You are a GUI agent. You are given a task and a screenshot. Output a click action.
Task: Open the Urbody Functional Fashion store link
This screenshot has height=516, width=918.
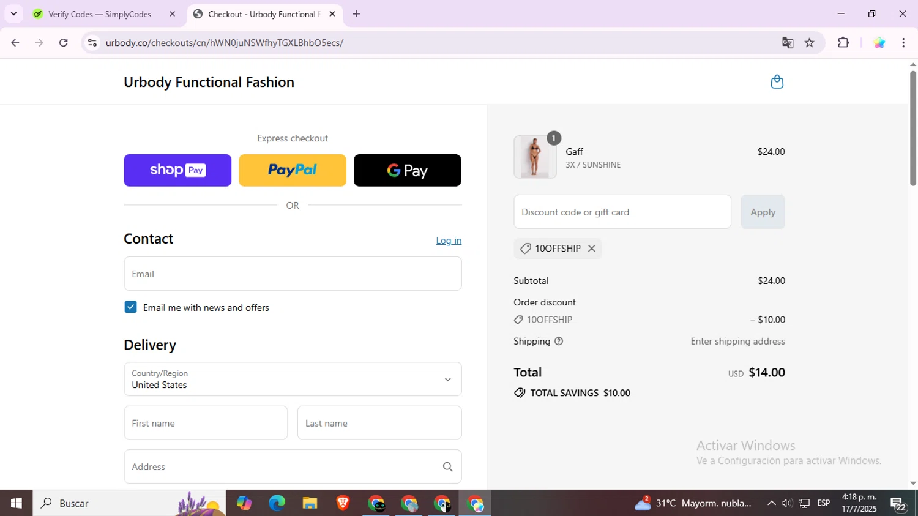[x=209, y=82]
